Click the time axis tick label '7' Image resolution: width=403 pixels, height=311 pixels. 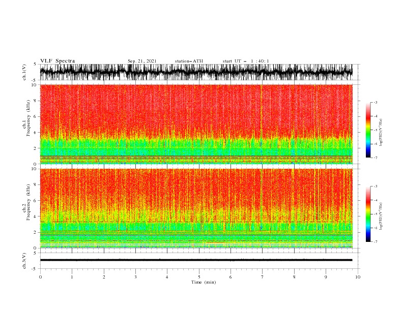(x=263, y=277)
